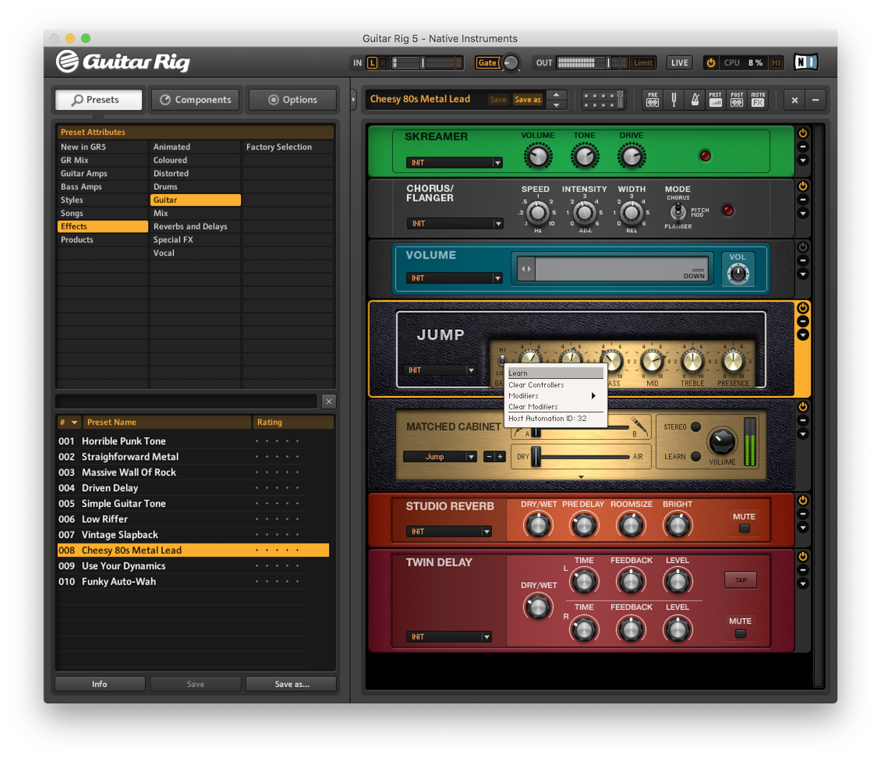Toggle the output Limit button
This screenshot has width=881, height=761.
click(642, 62)
